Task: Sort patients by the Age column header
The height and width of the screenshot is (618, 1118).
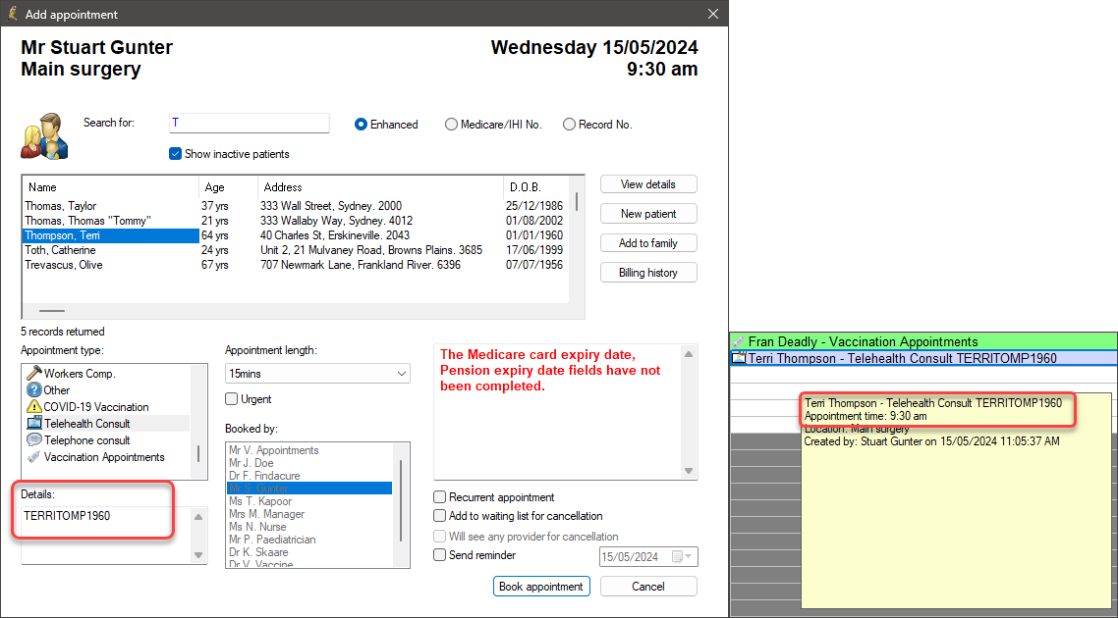Action: pyautogui.click(x=228, y=187)
